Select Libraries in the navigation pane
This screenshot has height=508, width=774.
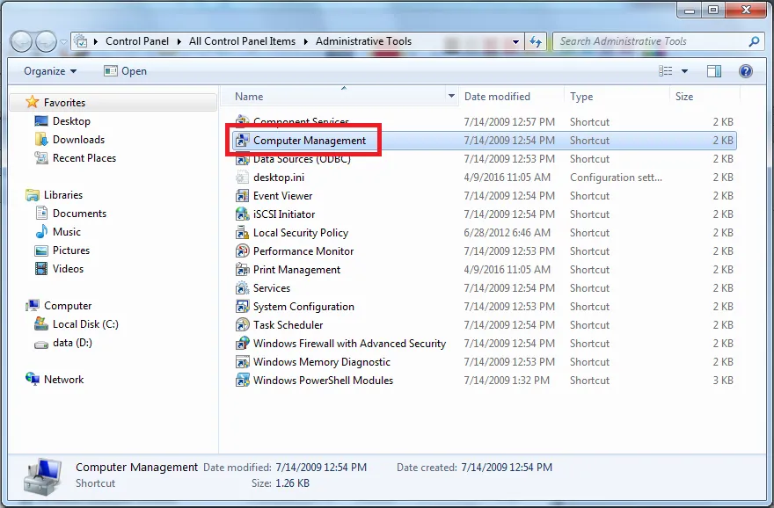63,195
